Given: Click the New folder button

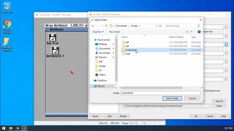Looking at the screenshot, I should [x=114, y=32].
